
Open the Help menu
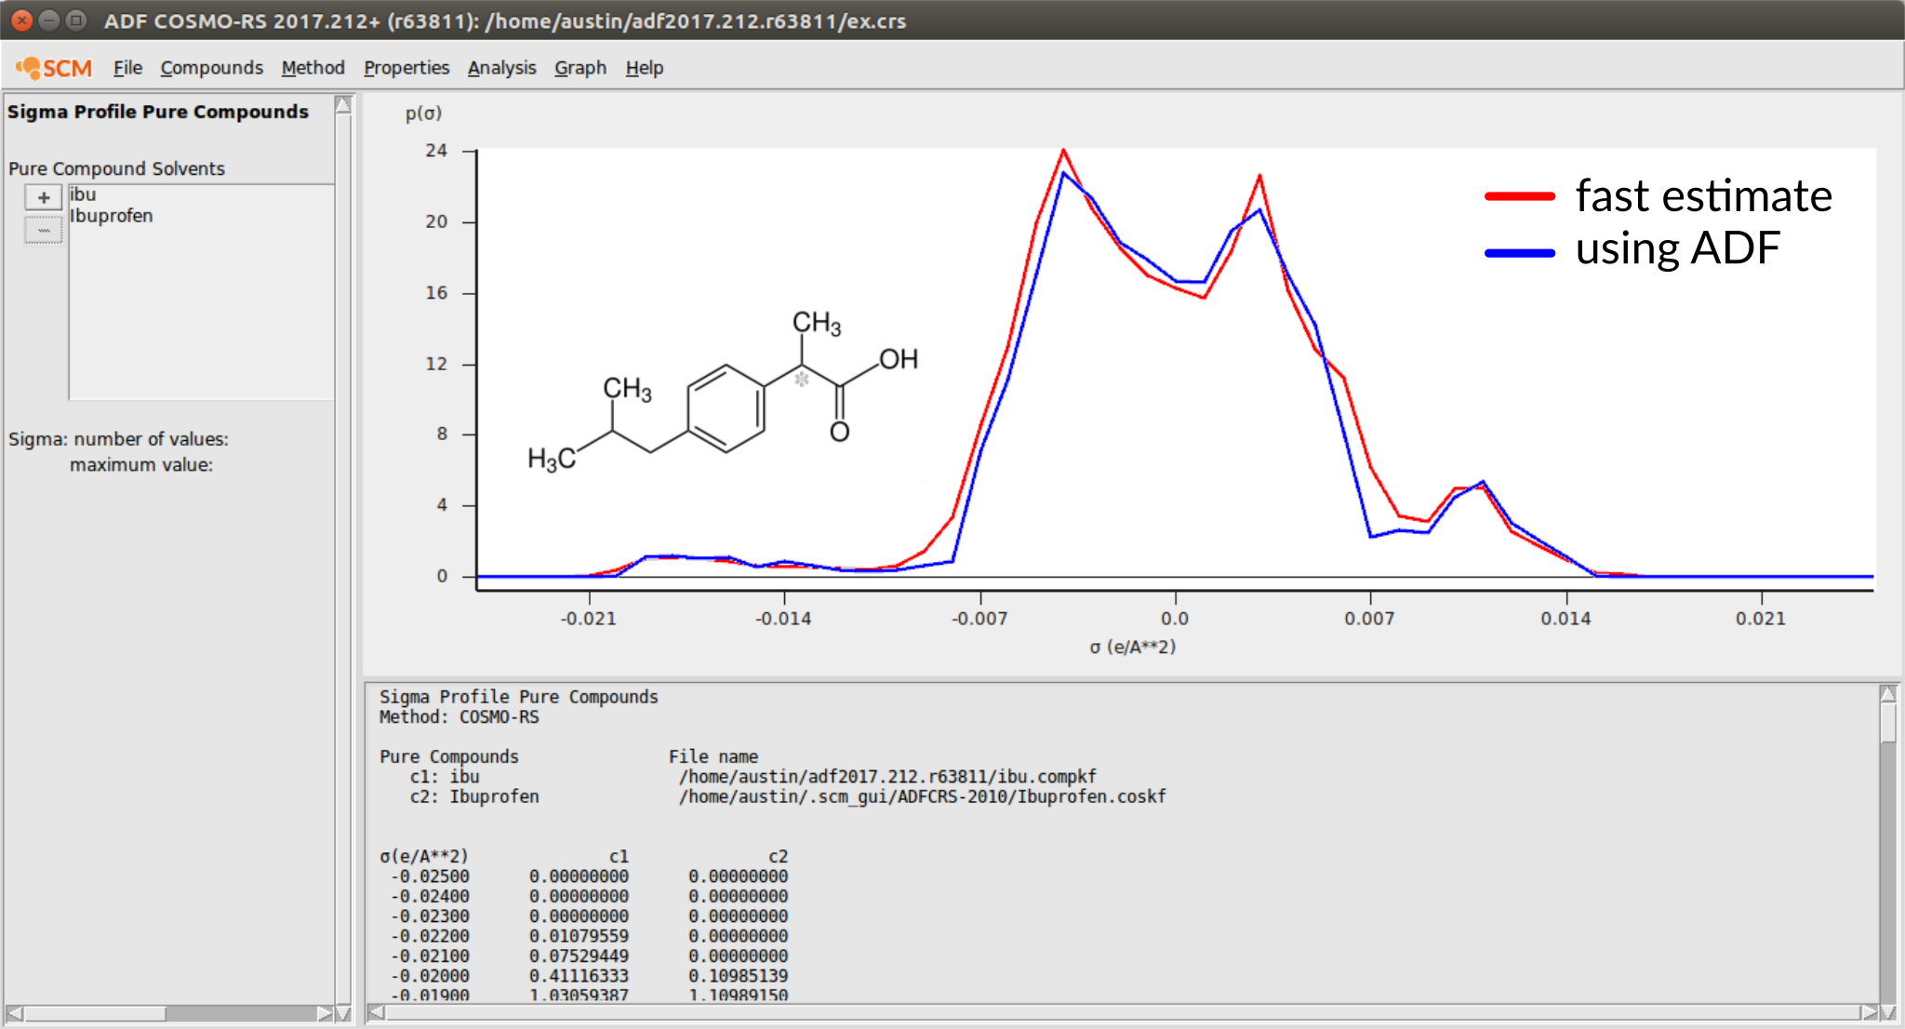pos(646,67)
